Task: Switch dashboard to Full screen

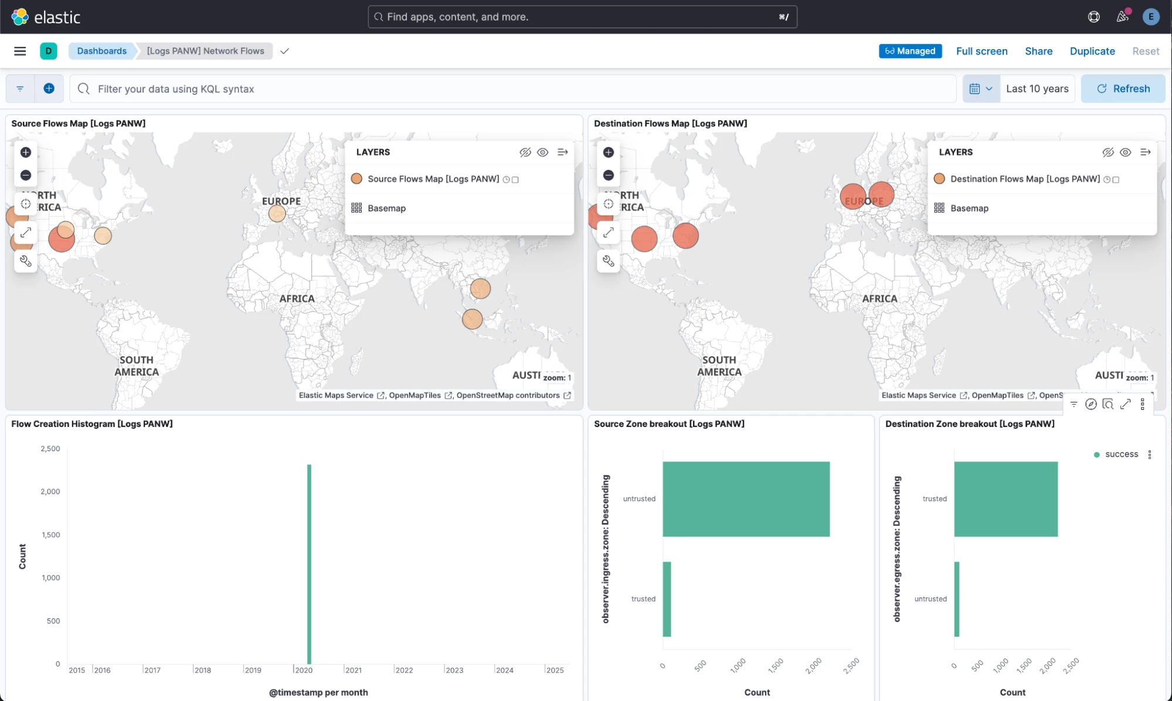Action: click(x=981, y=51)
